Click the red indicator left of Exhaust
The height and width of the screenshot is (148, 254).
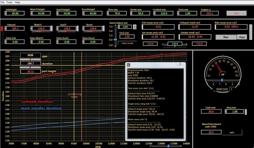(x=2, y=28)
